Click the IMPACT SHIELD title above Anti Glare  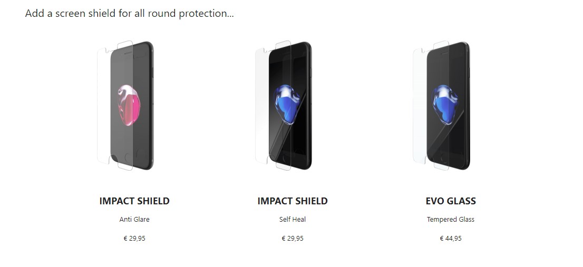(x=134, y=201)
